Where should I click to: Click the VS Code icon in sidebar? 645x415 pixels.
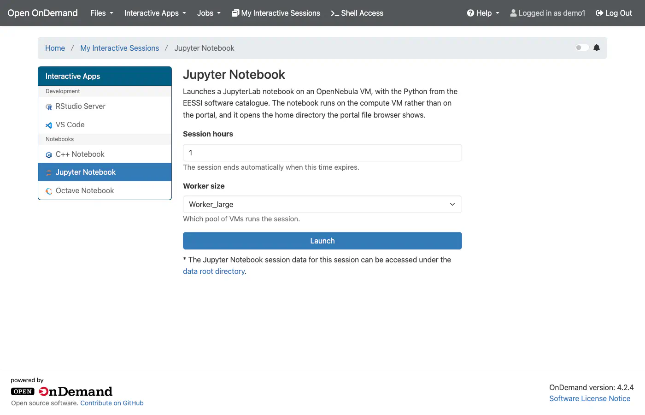[49, 125]
